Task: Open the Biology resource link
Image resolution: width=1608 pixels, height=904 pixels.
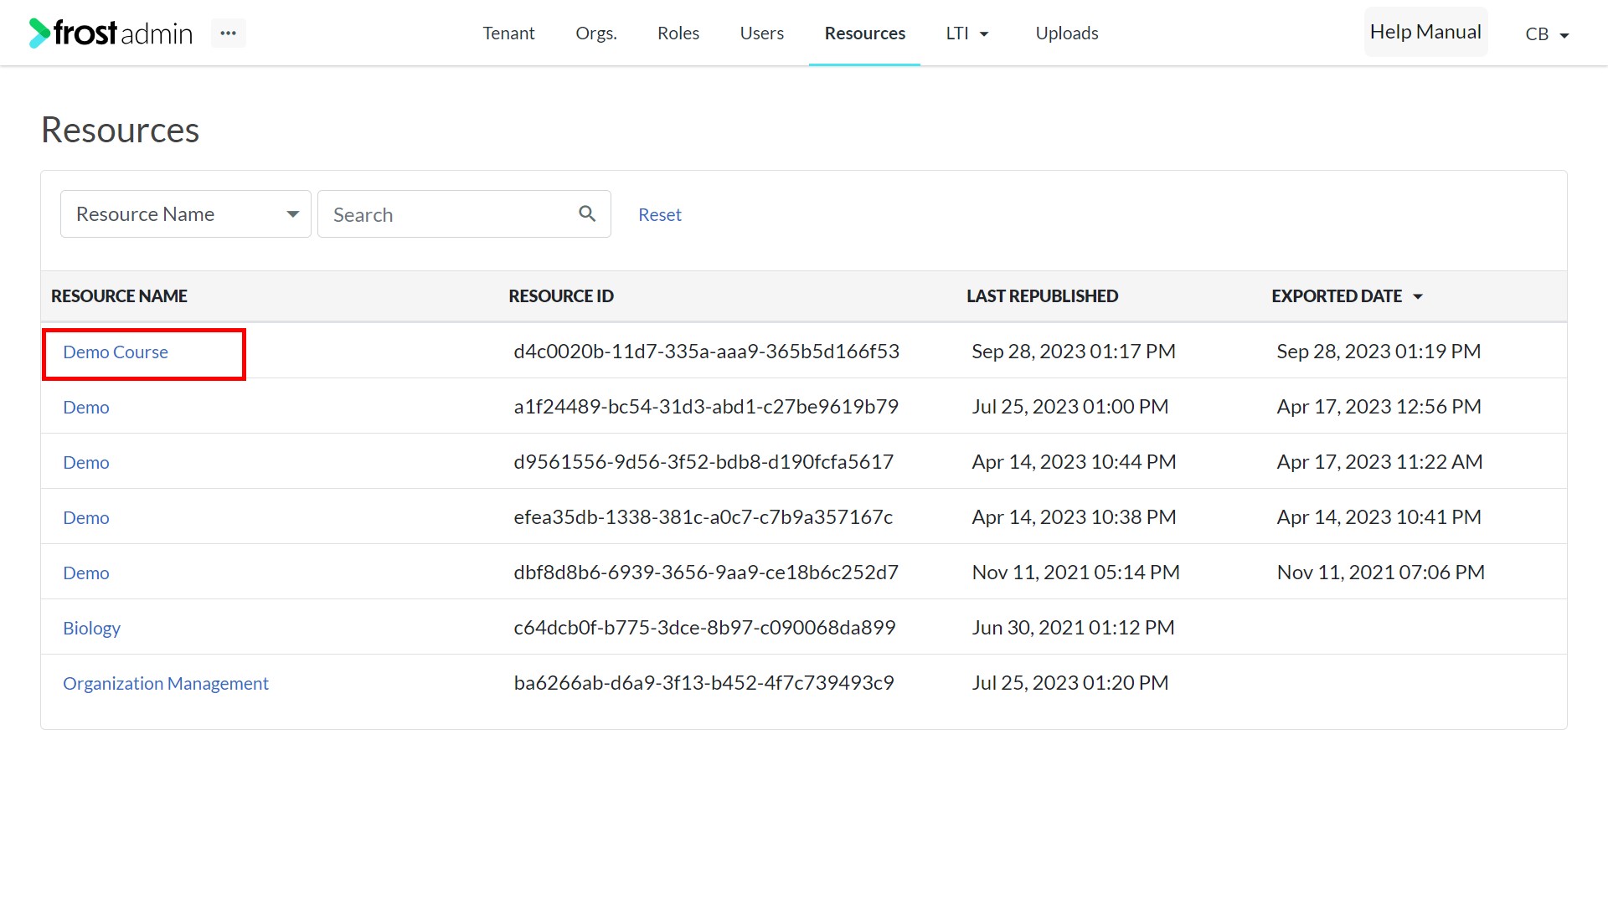Action: [91, 629]
